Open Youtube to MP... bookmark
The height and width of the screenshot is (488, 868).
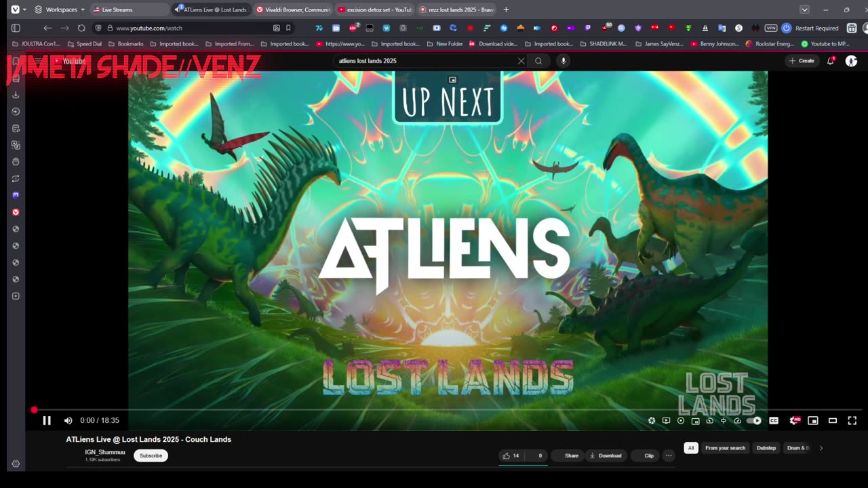825,44
